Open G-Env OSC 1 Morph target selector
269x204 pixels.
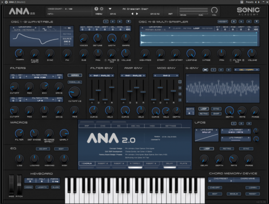point(247,70)
